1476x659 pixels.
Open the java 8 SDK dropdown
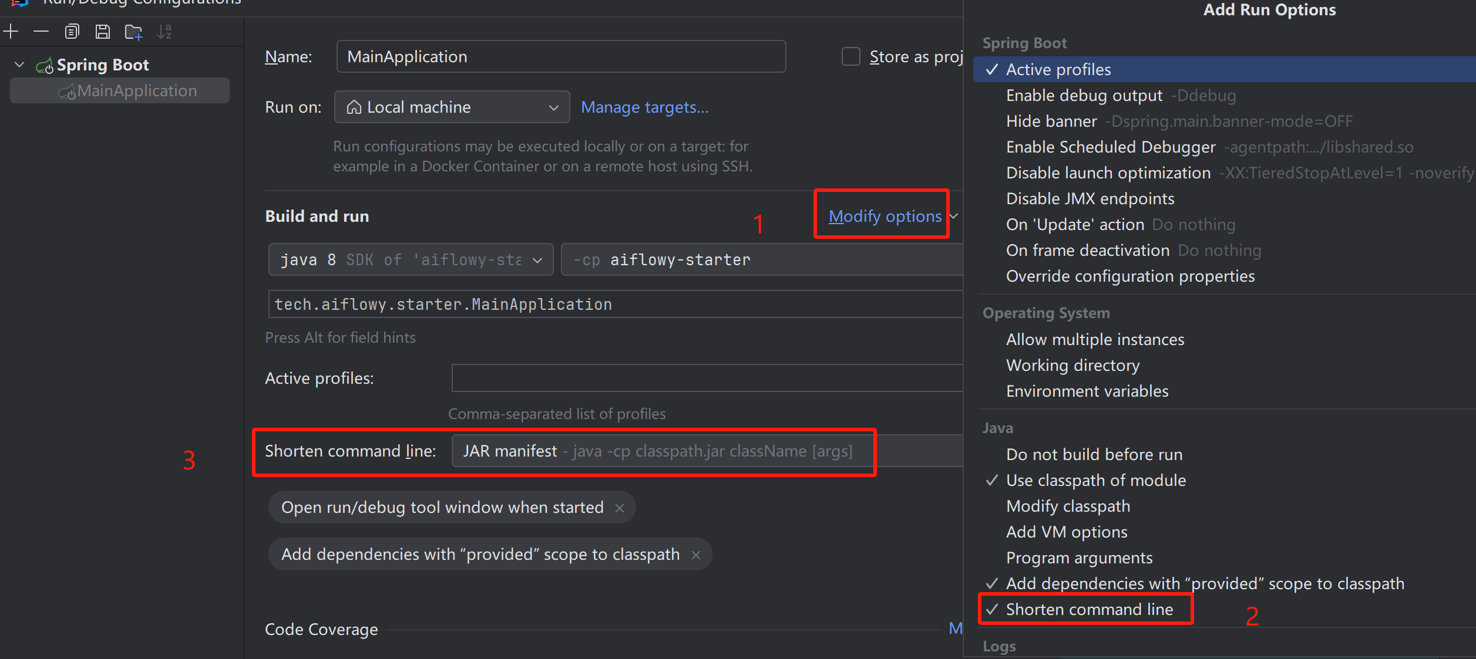pos(410,260)
